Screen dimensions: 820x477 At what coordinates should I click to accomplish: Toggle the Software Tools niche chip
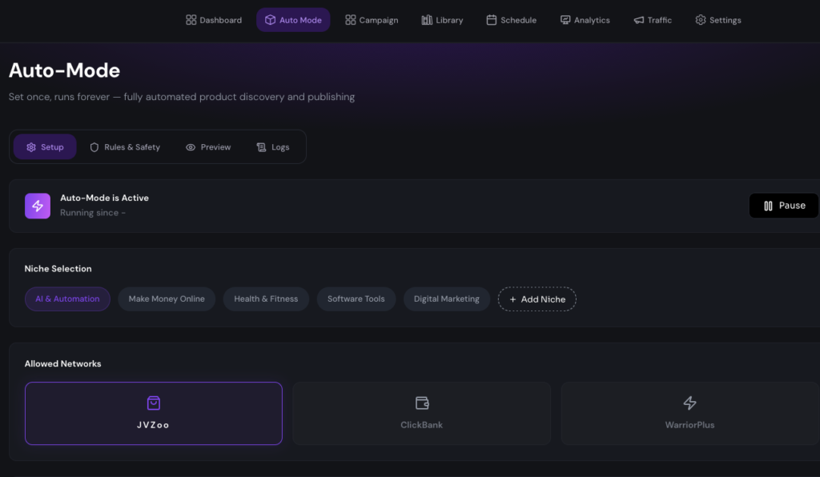356,299
